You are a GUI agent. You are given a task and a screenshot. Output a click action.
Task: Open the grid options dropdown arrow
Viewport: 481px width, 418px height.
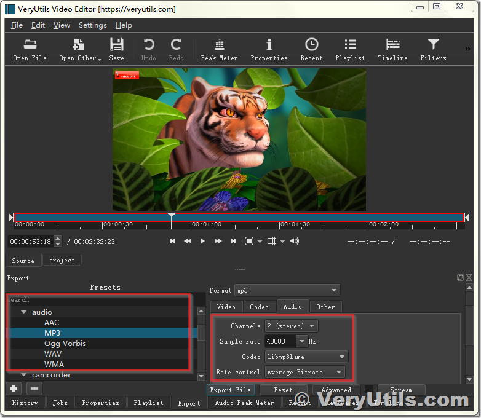coord(283,242)
